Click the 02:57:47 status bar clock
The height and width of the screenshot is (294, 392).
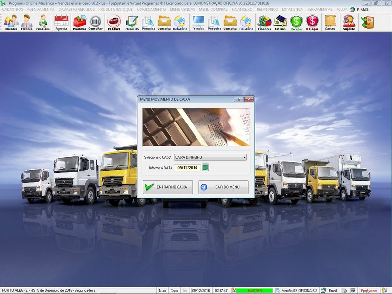click(221, 290)
